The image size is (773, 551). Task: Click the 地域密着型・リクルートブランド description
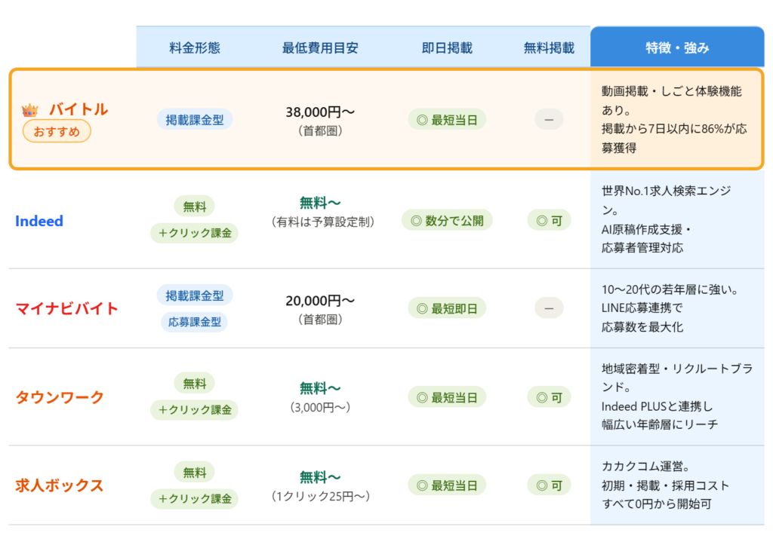(677, 396)
